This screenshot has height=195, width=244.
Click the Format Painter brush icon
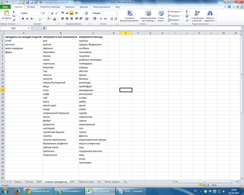pyautogui.click(x=14, y=20)
